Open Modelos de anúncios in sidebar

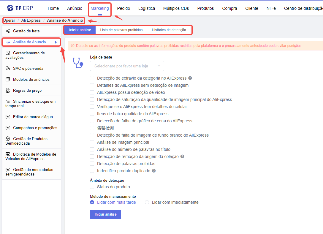[x=32, y=79]
